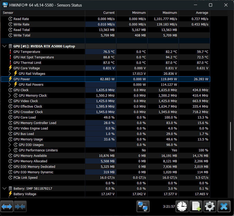Click the clock icon beside GPU Core Load
This screenshot has width=234, height=216.
(10, 117)
